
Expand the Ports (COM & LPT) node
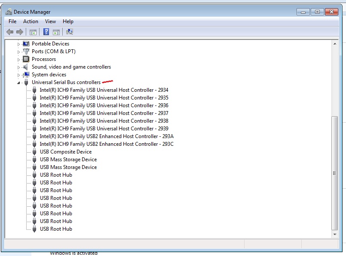pyautogui.click(x=18, y=52)
